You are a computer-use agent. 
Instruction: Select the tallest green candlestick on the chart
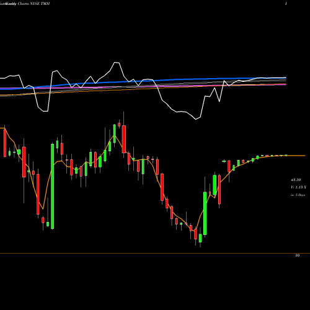pyautogui.click(x=53, y=187)
